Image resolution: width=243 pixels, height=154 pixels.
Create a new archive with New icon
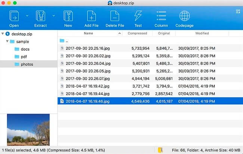pyautogui.click(x=68, y=16)
